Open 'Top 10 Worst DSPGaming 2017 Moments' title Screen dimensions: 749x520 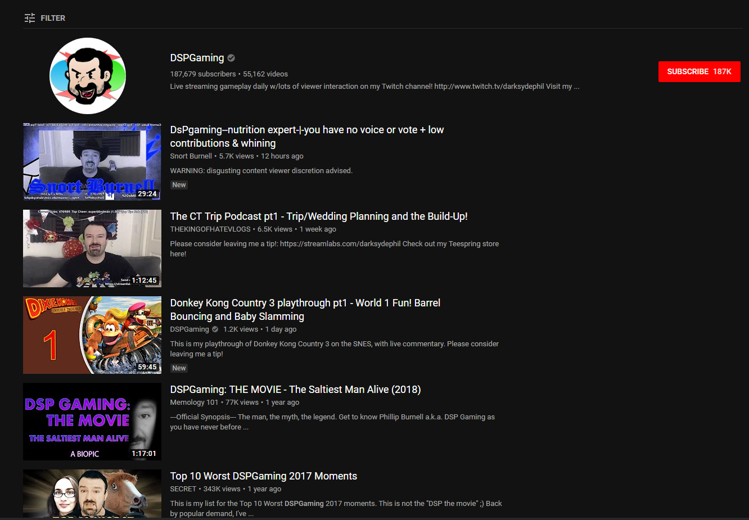(x=264, y=476)
